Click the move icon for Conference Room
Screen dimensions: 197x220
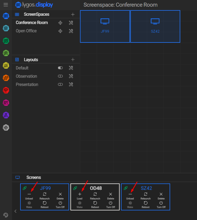[x=60, y=23]
